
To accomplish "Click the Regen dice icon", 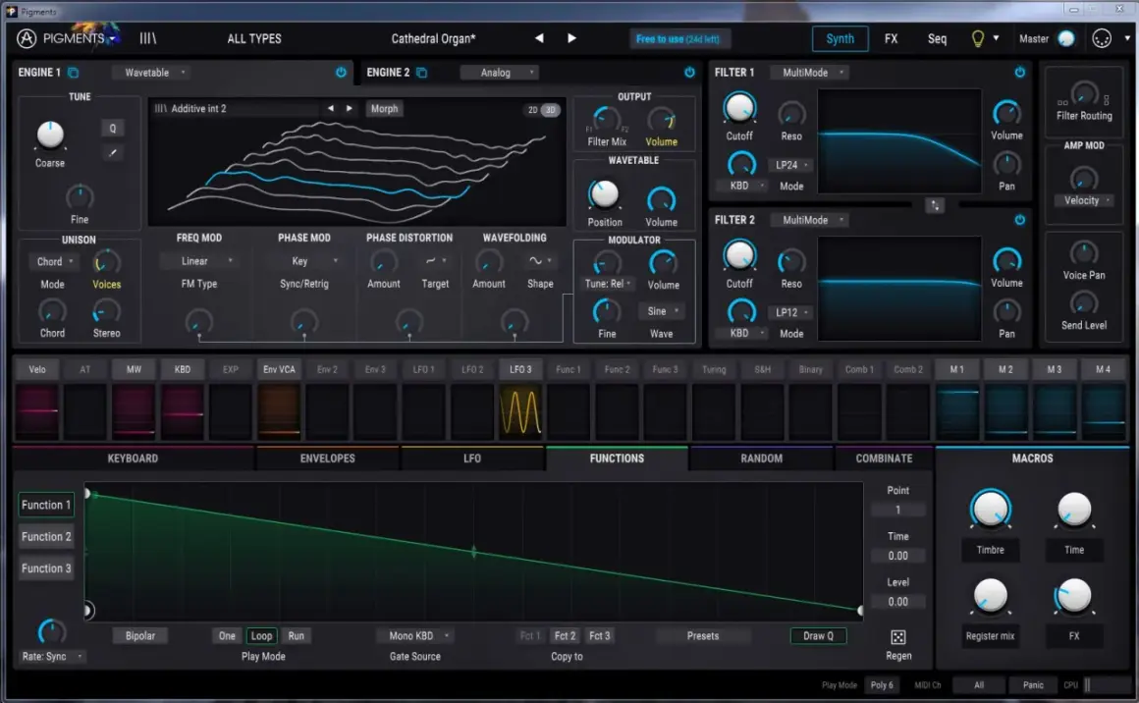I will click(x=898, y=637).
